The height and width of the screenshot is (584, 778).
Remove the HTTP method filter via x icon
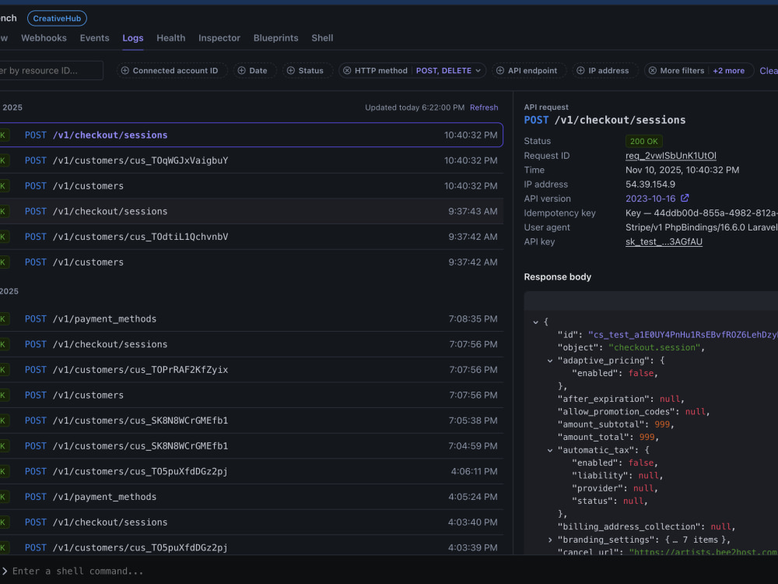[347, 71]
